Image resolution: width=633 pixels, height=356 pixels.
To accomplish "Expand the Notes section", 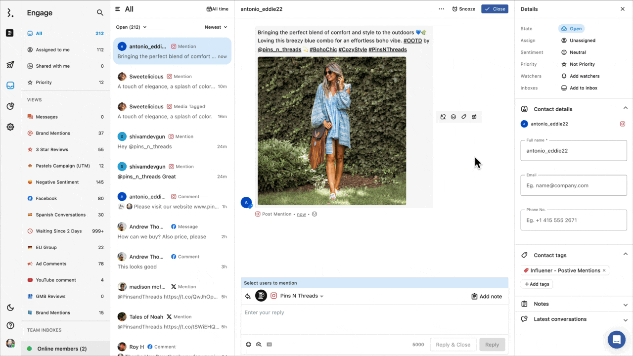I will pyautogui.click(x=574, y=304).
